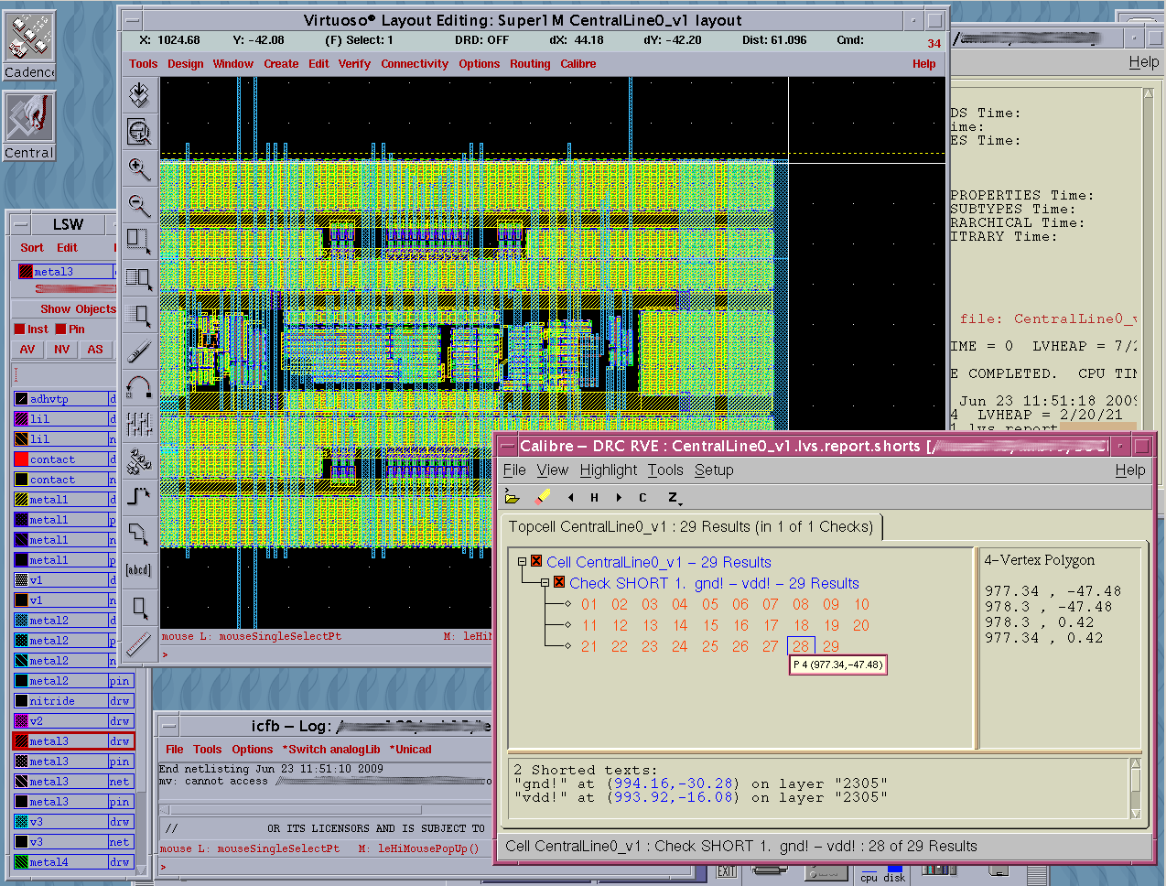Open the Verify menu in Virtuoso
The width and height of the screenshot is (1166, 886).
(354, 64)
